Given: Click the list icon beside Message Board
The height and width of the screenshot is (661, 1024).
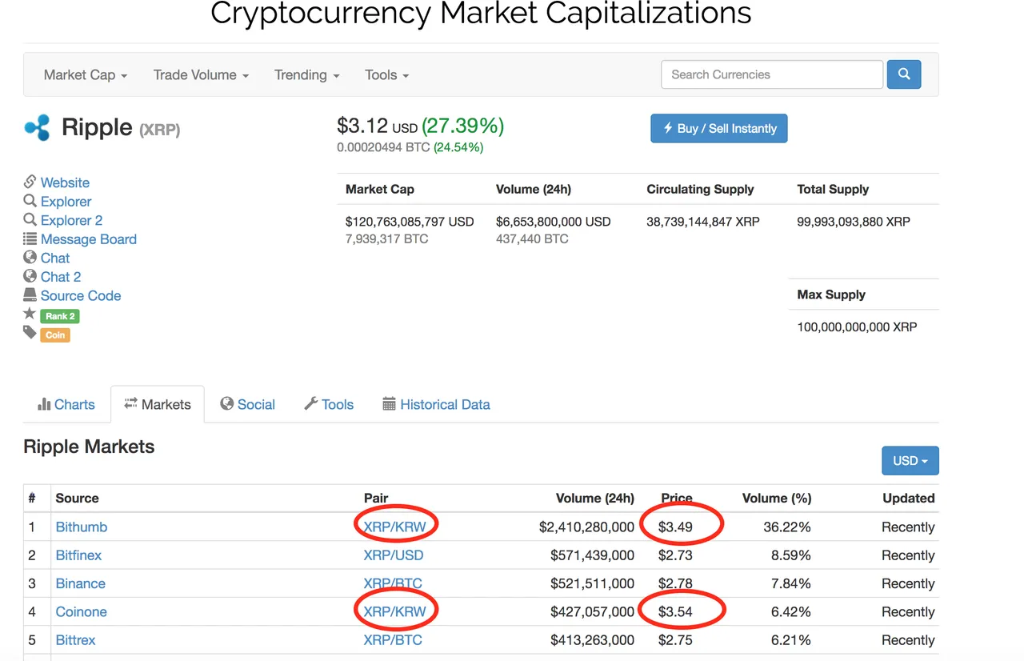Looking at the screenshot, I should 30,238.
